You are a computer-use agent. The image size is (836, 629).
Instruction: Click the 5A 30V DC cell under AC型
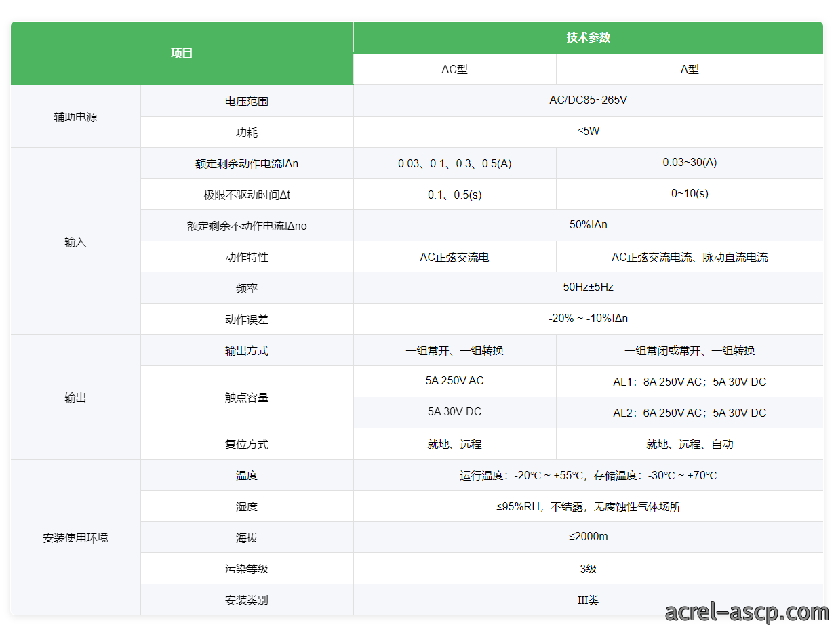(454, 412)
